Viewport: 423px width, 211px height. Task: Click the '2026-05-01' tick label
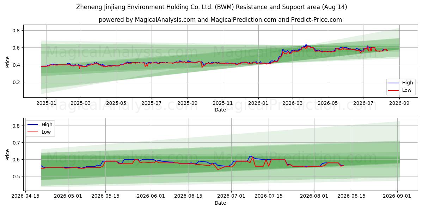point(68,197)
